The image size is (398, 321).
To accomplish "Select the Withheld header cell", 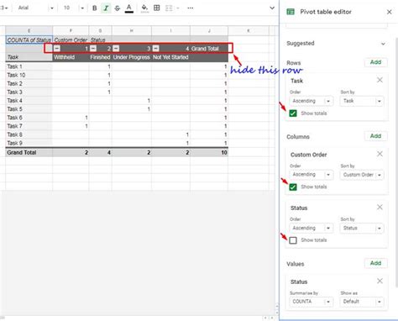I will point(71,57).
